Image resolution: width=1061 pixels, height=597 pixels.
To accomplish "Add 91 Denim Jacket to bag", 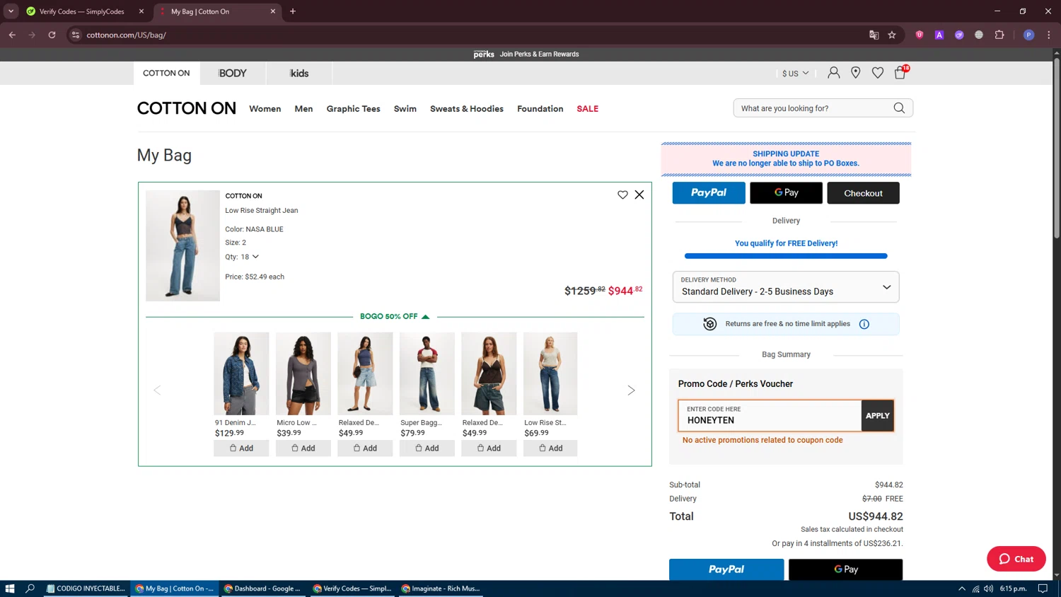I will click(x=241, y=448).
